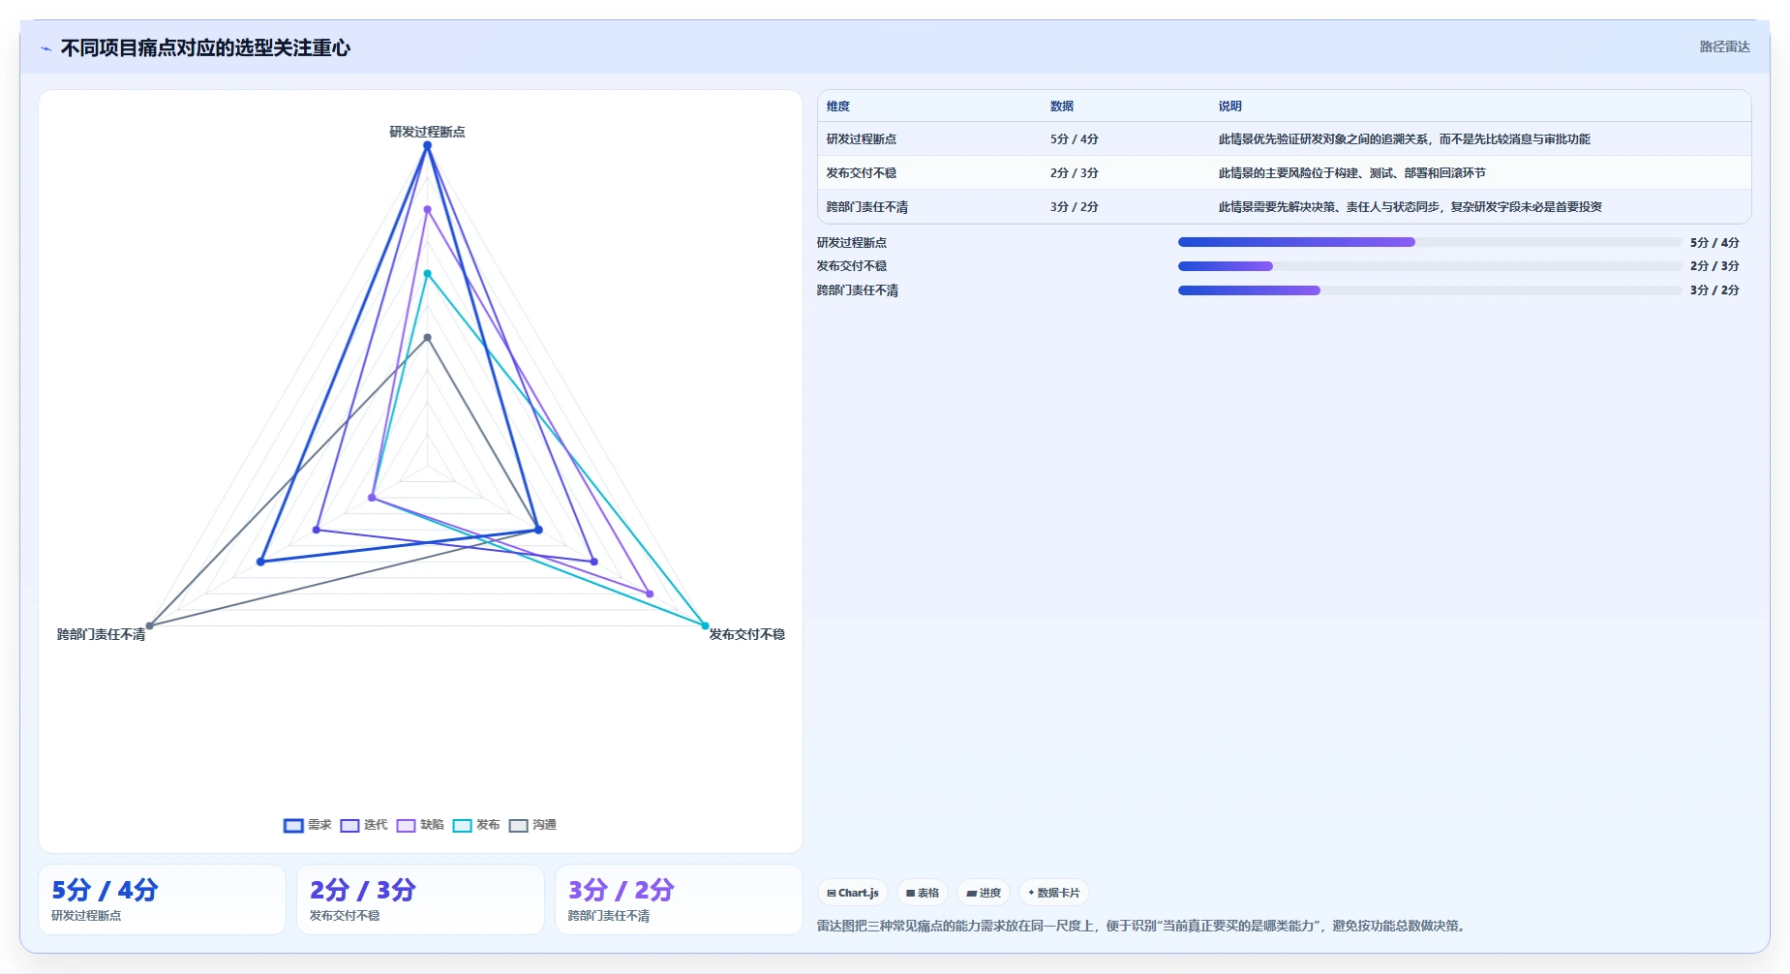Viewport: 1790px width, 974px height.
Task: Select the 2分 / 3分 data card
Action: [x=420, y=899]
